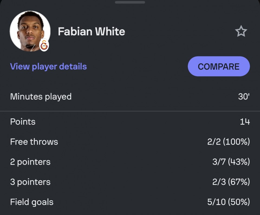Select the Free throws label
Image resolution: width=260 pixels, height=215 pixels.
click(34, 142)
